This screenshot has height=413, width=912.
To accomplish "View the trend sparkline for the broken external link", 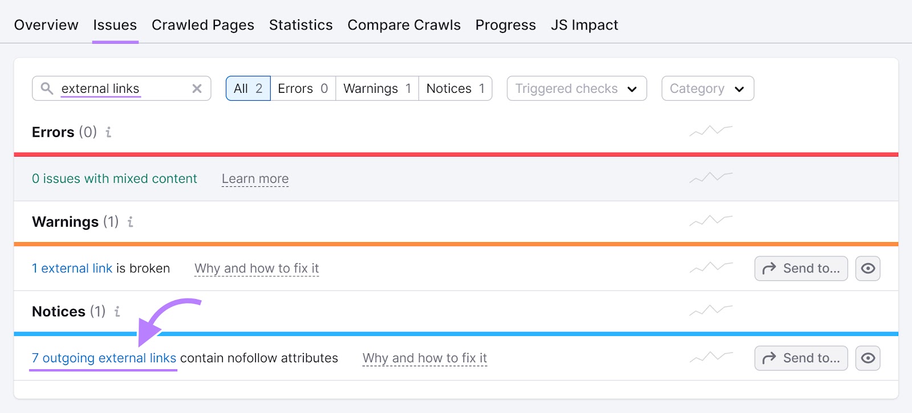I will 712,268.
